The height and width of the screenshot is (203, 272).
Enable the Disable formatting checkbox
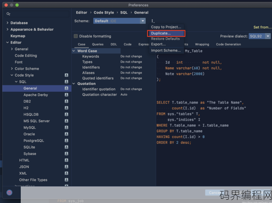(x=76, y=36)
